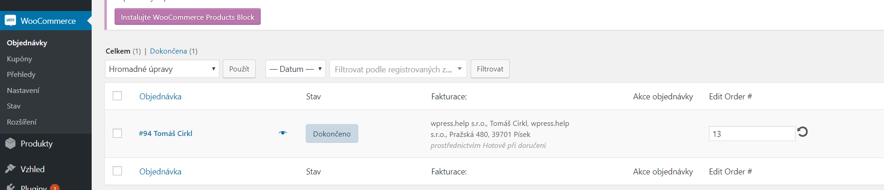Click the Pluginy update count badge
Viewport: 884px width, 190px height.
(55, 188)
